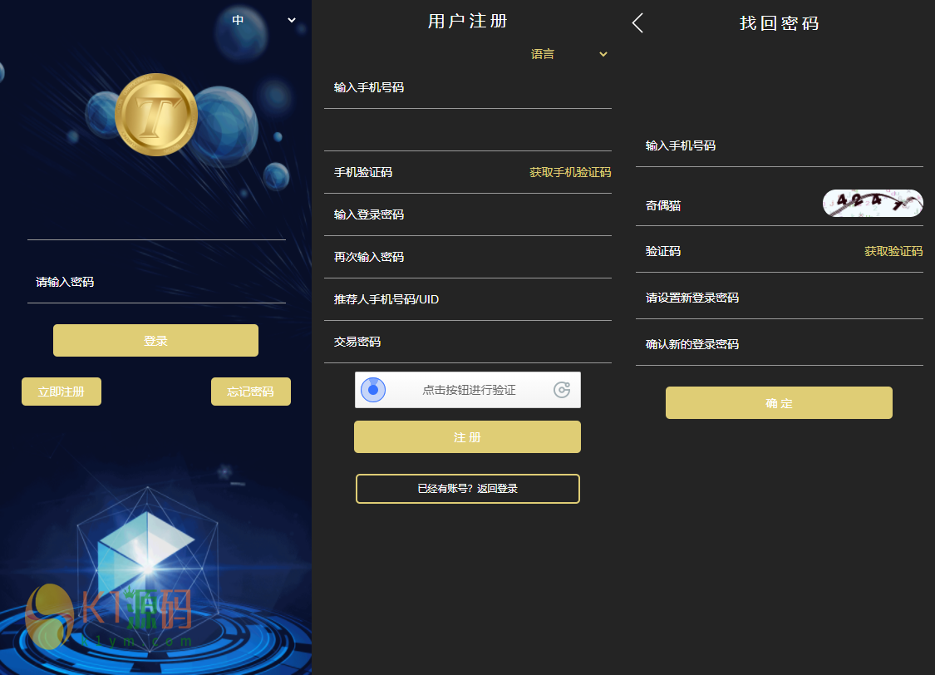935x675 pixels.
Task: Open 立即注册 registration page
Action: pyautogui.click(x=62, y=392)
